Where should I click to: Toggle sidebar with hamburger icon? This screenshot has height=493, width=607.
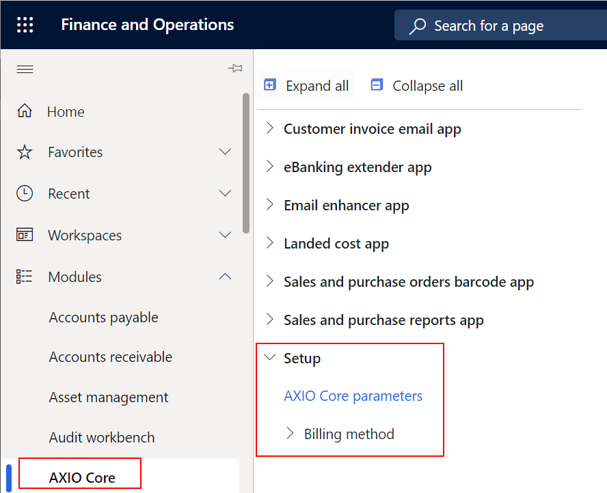[x=25, y=68]
